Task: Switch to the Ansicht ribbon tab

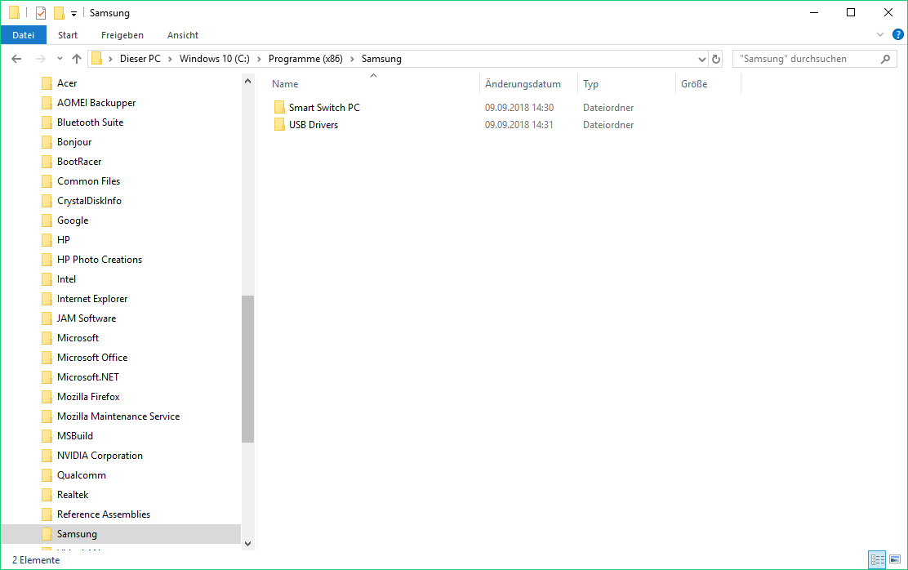Action: point(183,35)
